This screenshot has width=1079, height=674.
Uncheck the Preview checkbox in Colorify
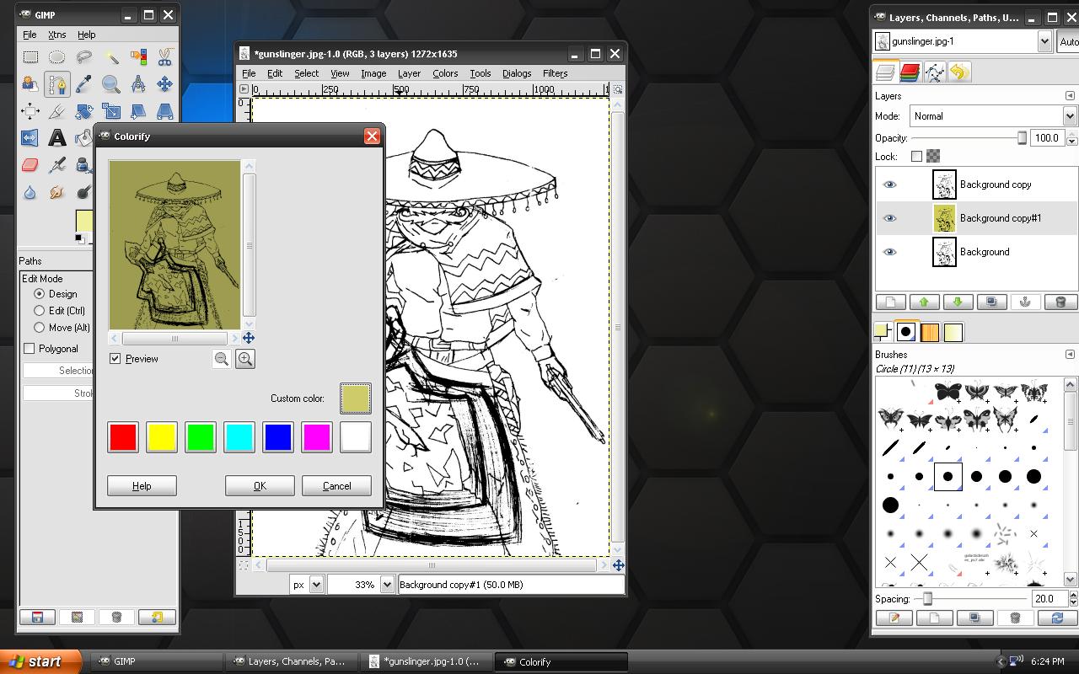coord(115,359)
